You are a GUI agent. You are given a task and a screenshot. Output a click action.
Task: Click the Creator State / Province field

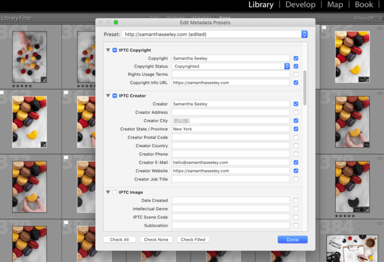(231, 129)
